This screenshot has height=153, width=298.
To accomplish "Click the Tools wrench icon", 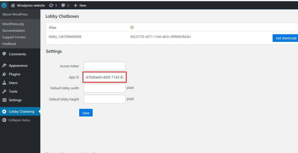I will 4,91.
